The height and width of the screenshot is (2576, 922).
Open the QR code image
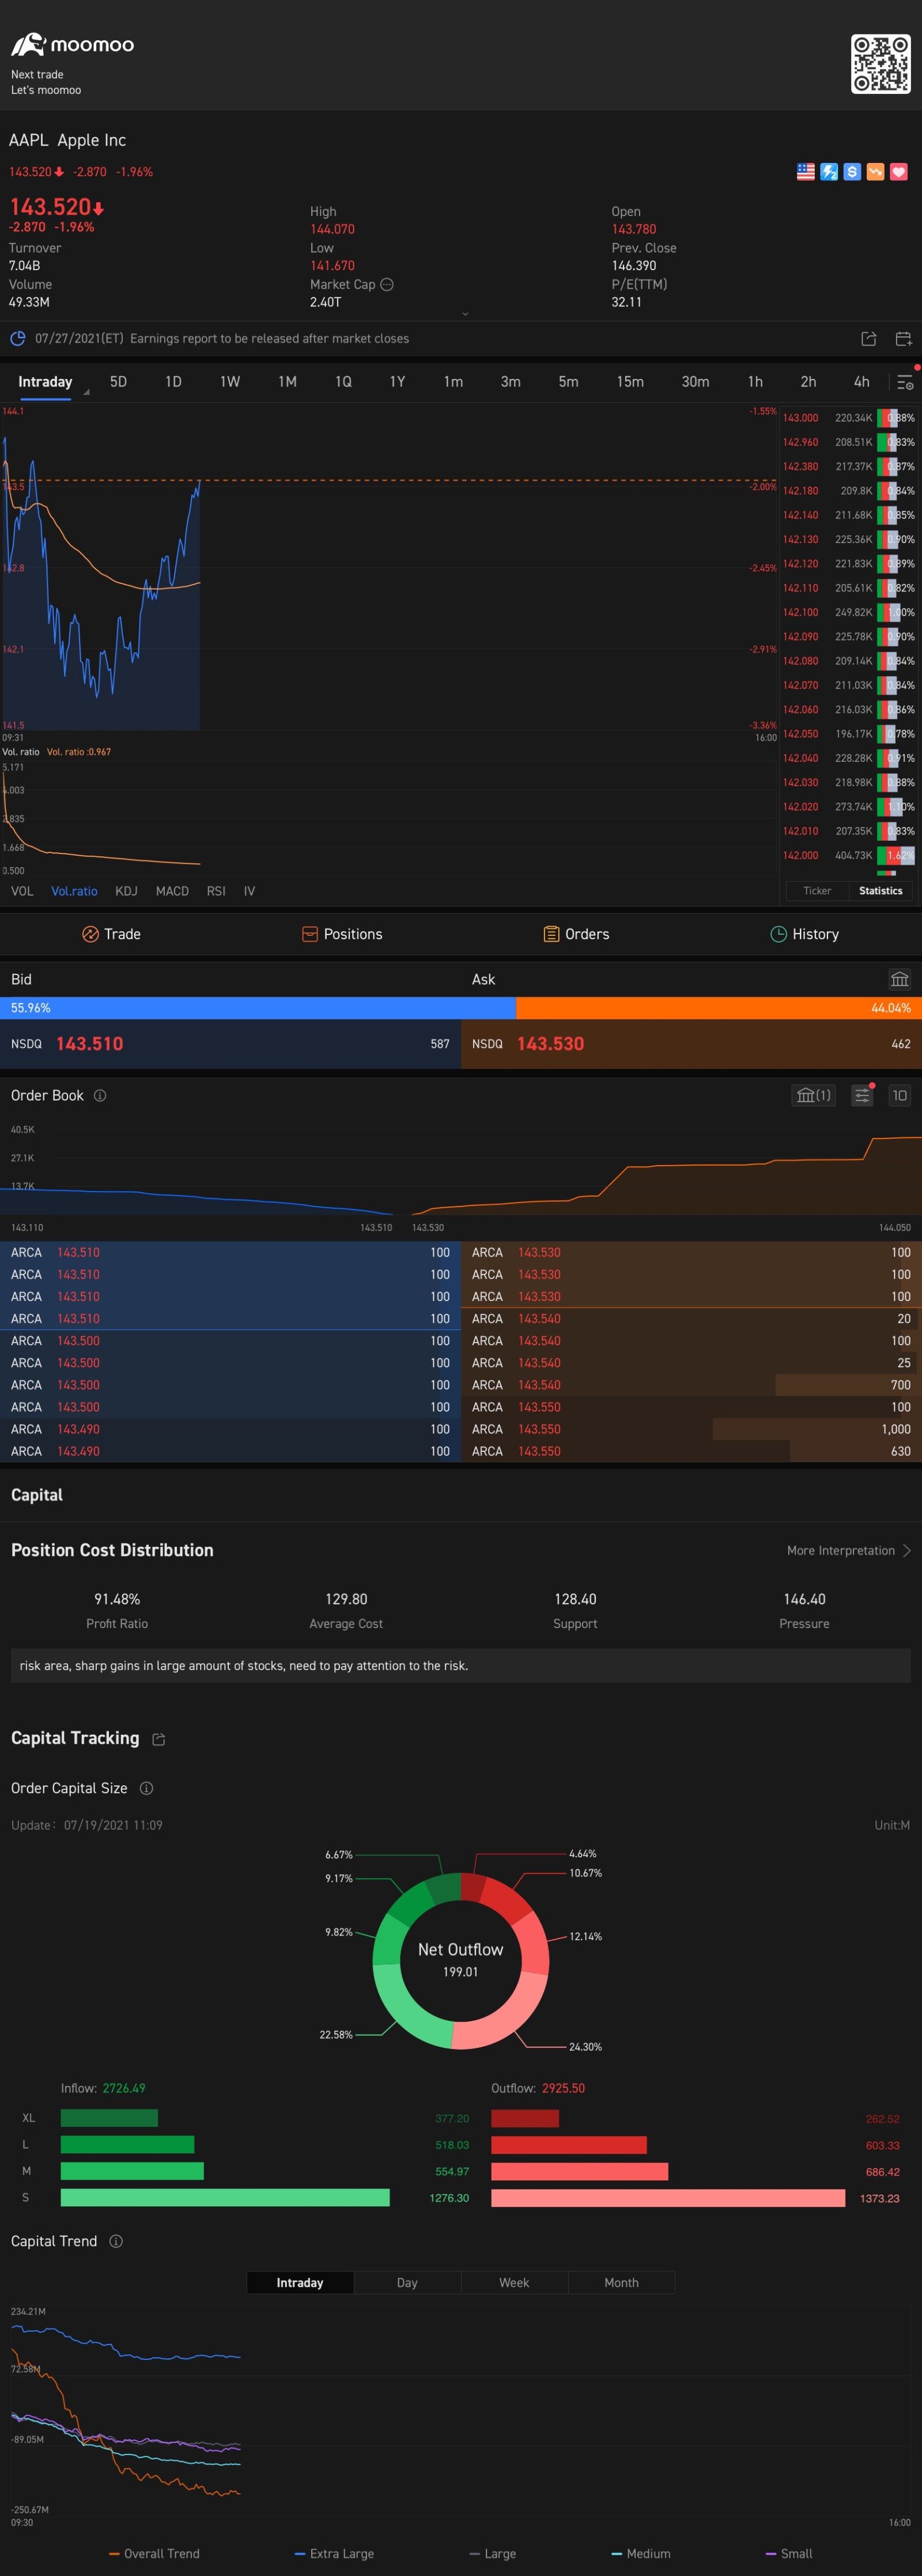pos(880,64)
